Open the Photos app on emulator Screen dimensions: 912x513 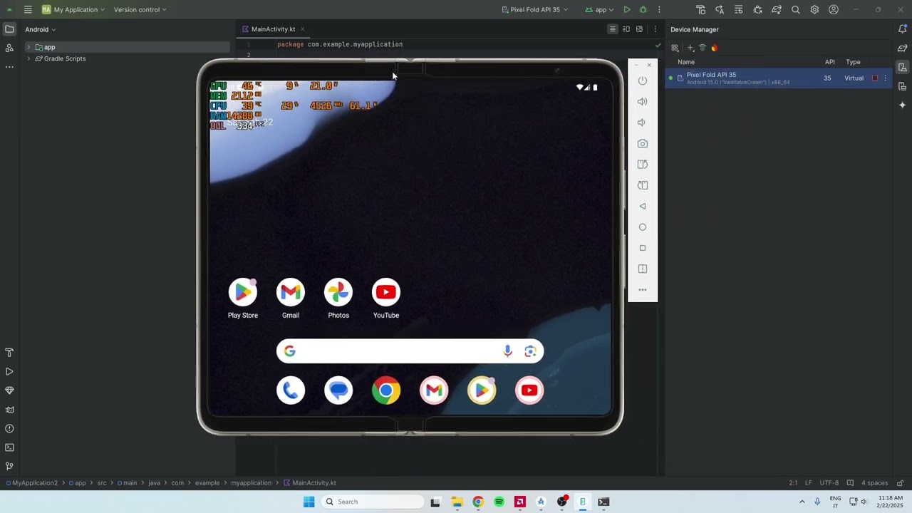(338, 298)
